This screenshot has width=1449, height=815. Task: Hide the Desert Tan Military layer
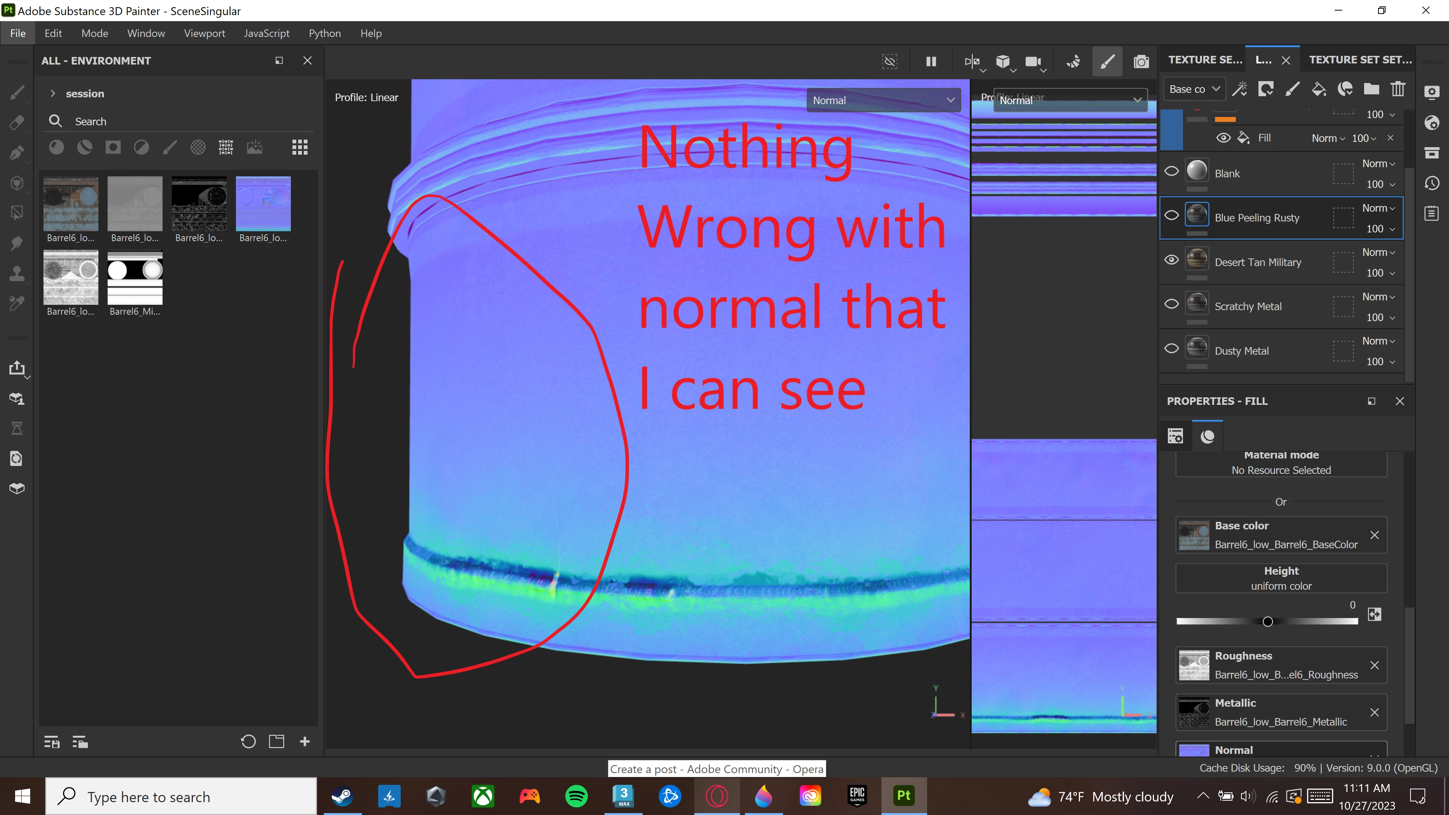click(1171, 260)
